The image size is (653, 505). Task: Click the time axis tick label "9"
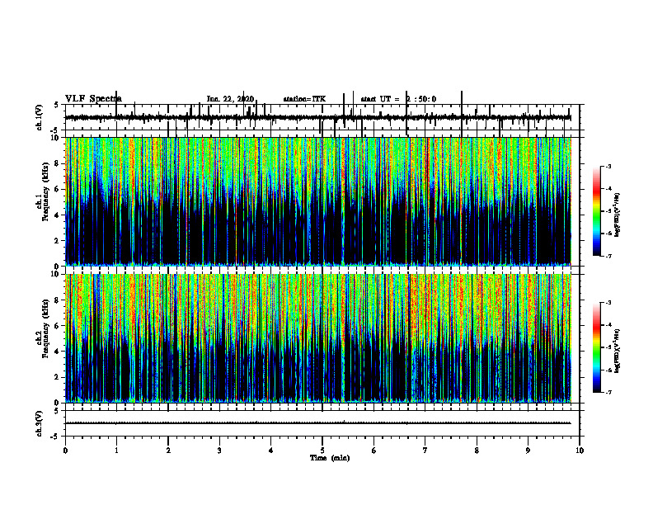coord(528,451)
